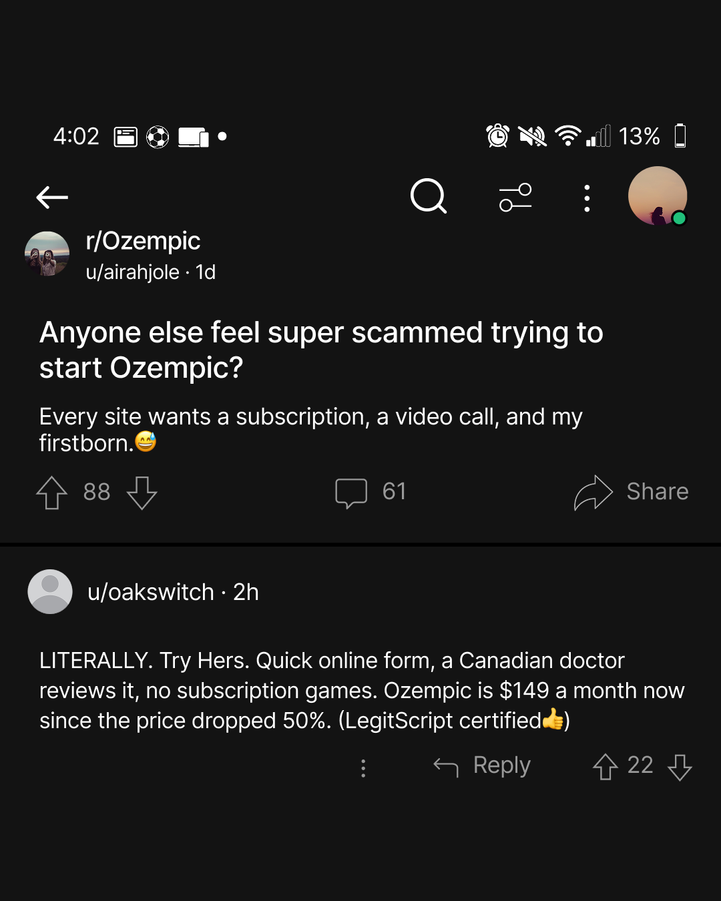Downvote the Ozempic post

tap(142, 493)
